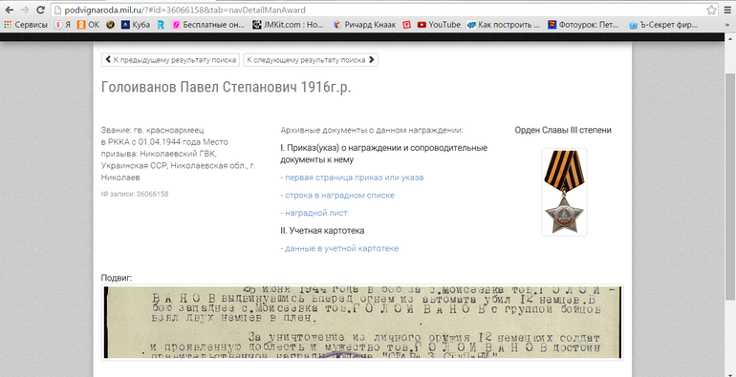Open the Яндекс 'Я' bookmark
This screenshot has width=736, height=377.
[x=63, y=25]
